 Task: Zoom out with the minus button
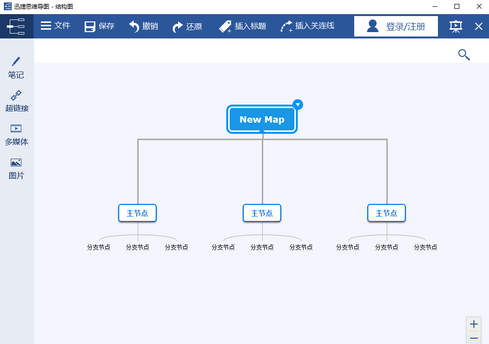(473, 338)
